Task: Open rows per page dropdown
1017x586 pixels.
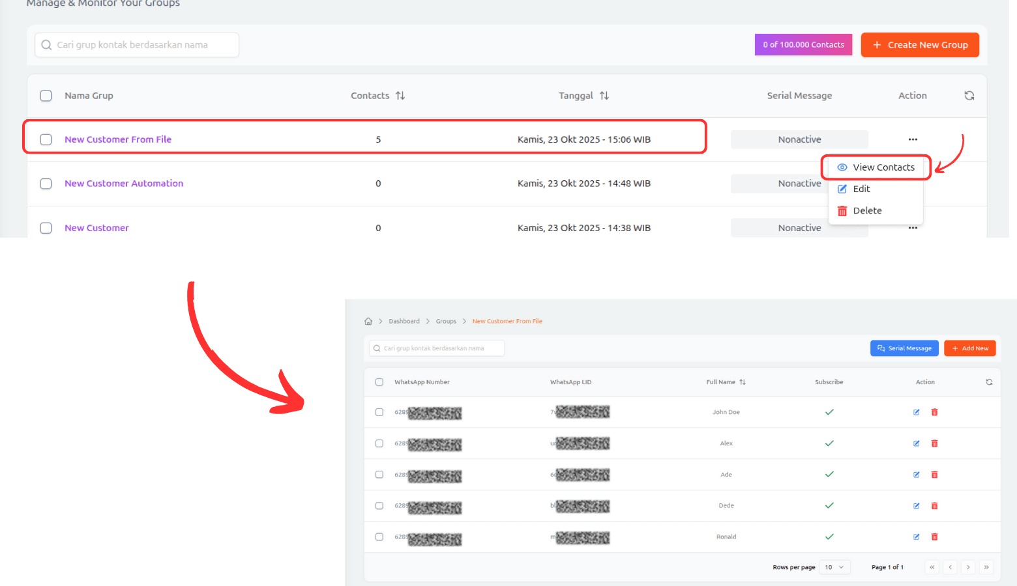Action: pos(834,567)
